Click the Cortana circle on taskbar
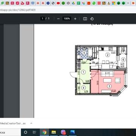136x136 pixels. tap(25, 132)
